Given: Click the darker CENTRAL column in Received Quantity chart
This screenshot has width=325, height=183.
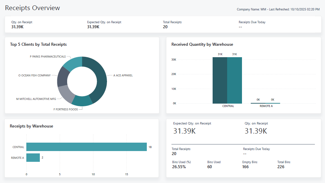Looking at the screenshot, I should coord(220,80).
